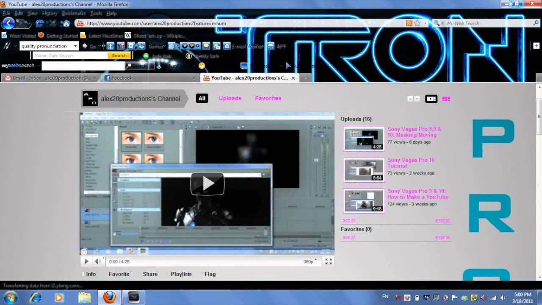
Task: Open the quality pronunciation combo box dropdown
Action: pos(75,46)
